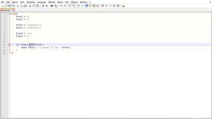Open the Replace dialog icon
This screenshot has width=212, height=119.
click(56, 6)
